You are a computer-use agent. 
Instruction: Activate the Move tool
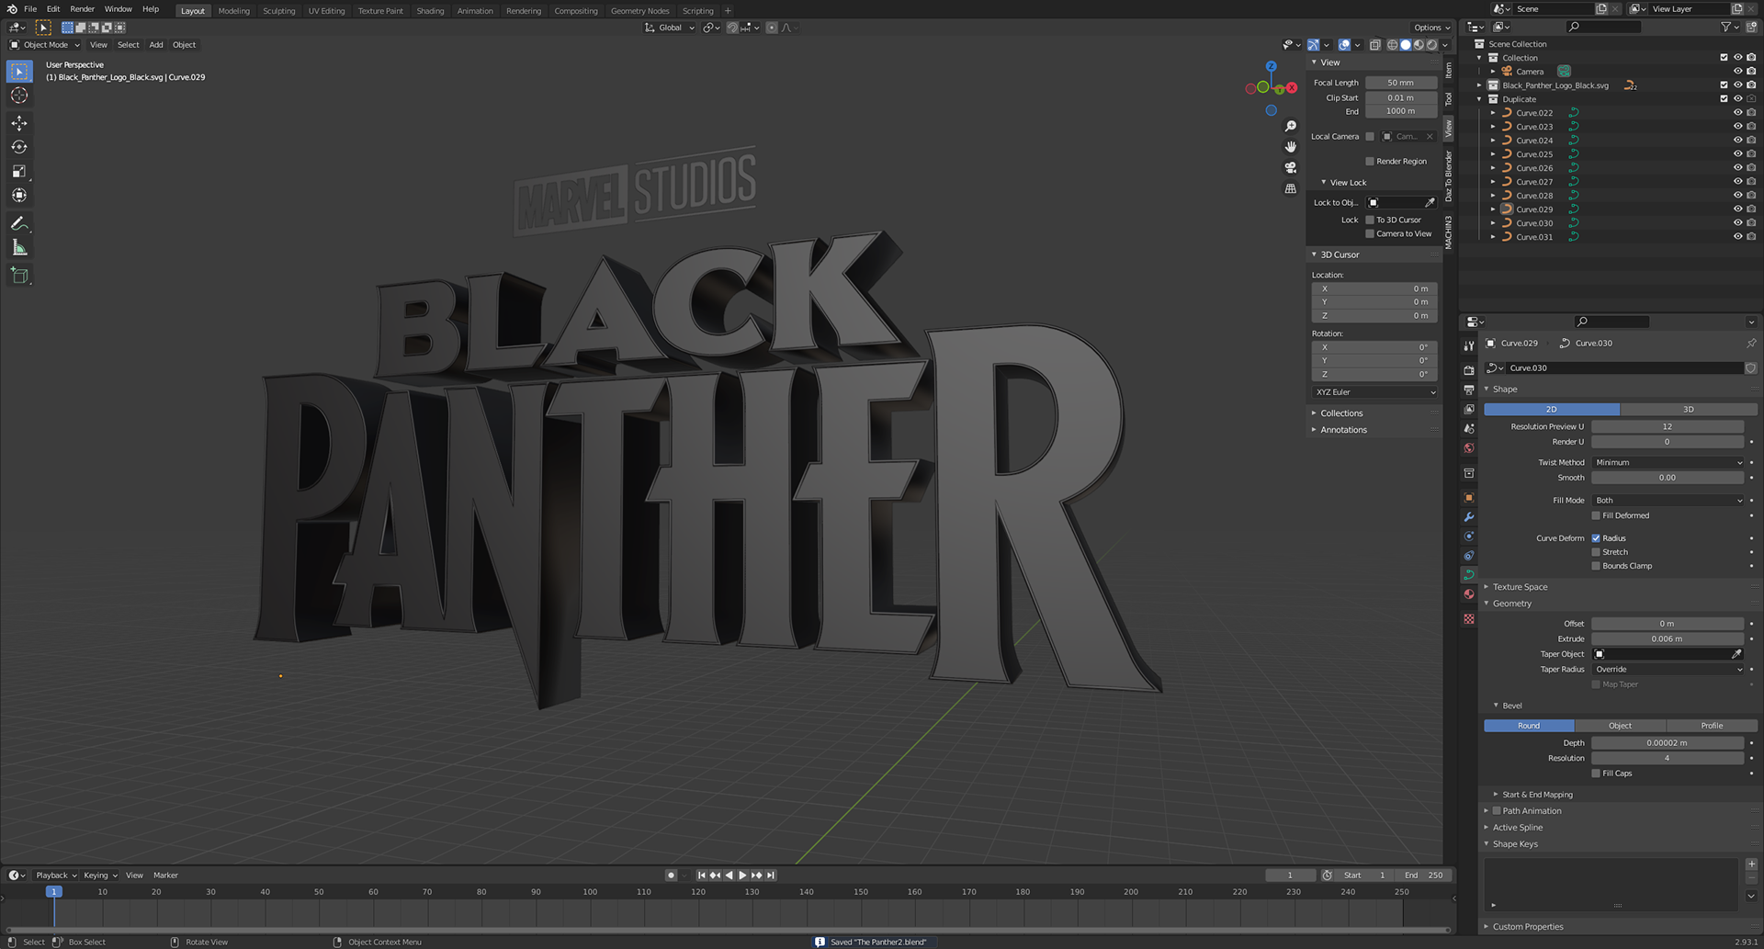click(19, 123)
